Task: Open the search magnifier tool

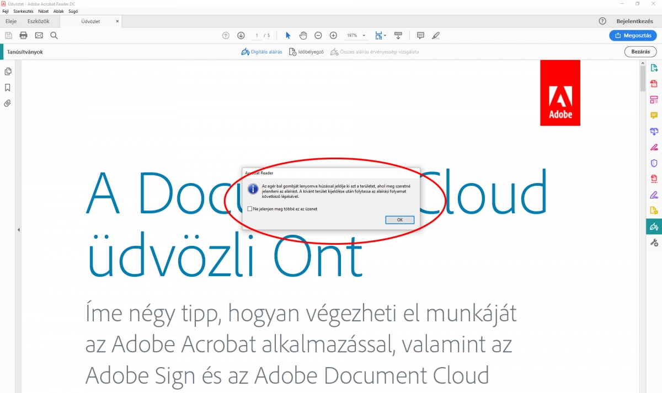Action: click(54, 35)
